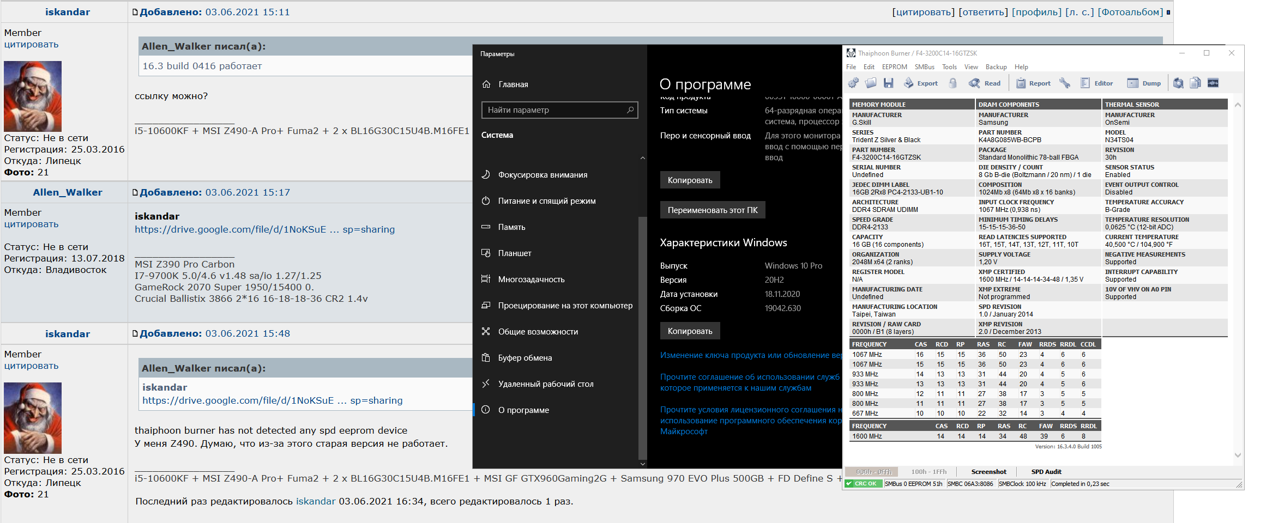Save dump with the floppy disk icon
The height and width of the screenshot is (523, 1272).
[x=889, y=83]
